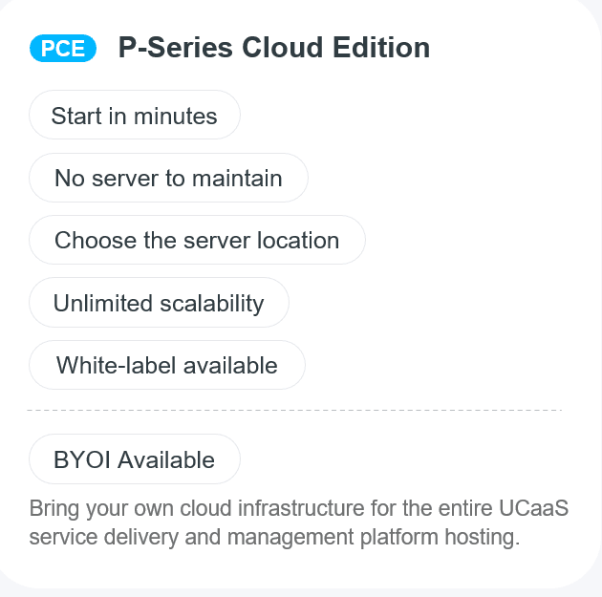
Task: Click the BYOI Available pill
Action: point(135,458)
